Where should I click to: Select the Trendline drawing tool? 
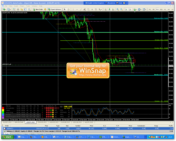pyautogui.click(x=81, y=10)
